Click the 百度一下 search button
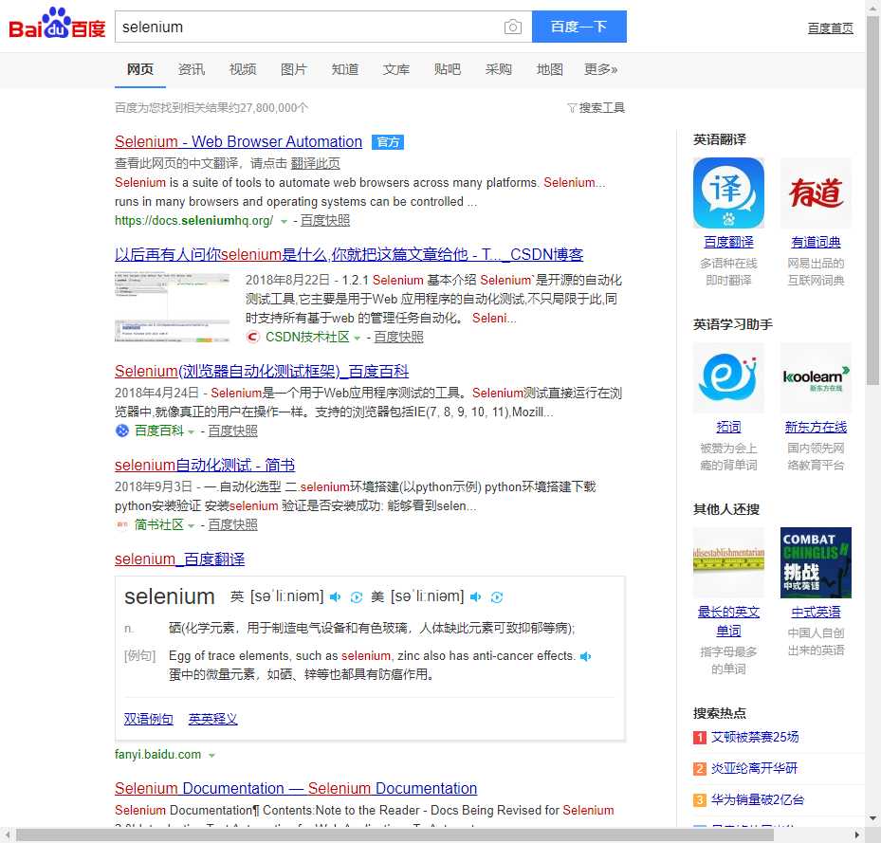 coord(579,27)
